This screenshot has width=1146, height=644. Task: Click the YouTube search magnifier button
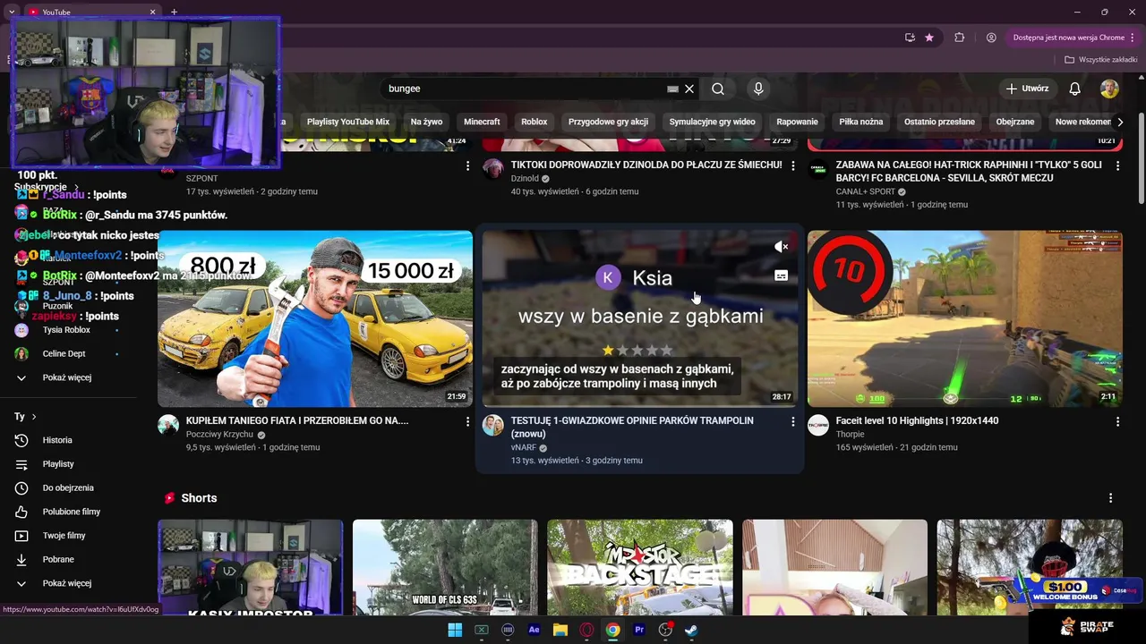[718, 89]
